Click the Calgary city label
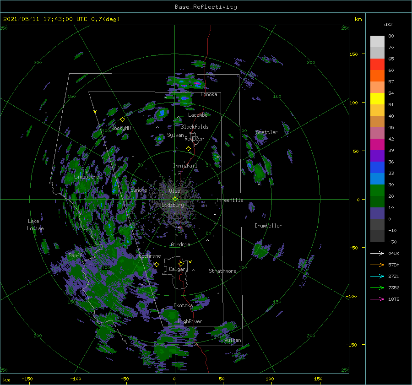The width and height of the screenshot is (412, 385). (x=179, y=269)
